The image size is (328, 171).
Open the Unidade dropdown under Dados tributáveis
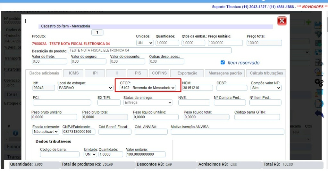90,154
